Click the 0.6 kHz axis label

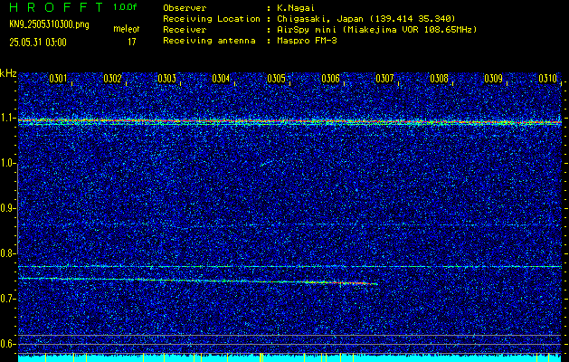pos(7,344)
